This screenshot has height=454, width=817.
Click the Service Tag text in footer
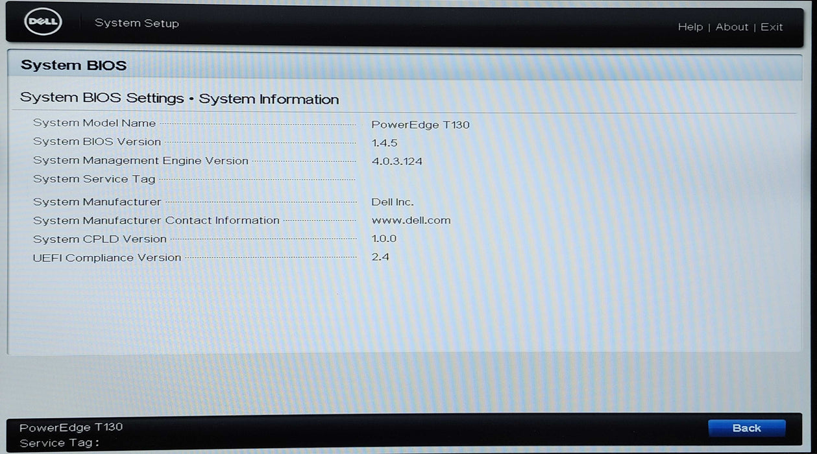click(x=59, y=444)
